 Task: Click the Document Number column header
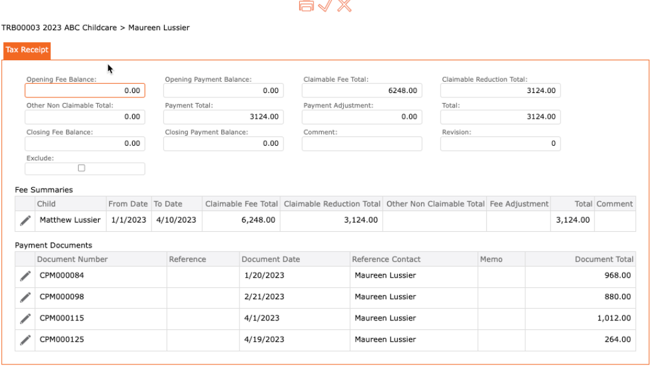(101, 259)
